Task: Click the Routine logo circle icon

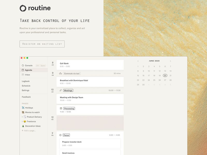Action: click(x=23, y=8)
